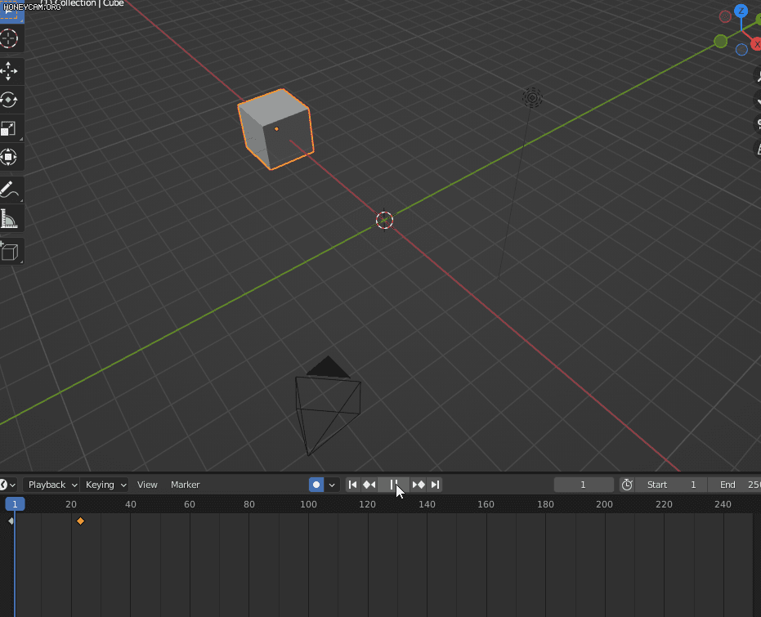761x617 pixels.
Task: Select the keyframe at frame 1
Action: coord(11,521)
